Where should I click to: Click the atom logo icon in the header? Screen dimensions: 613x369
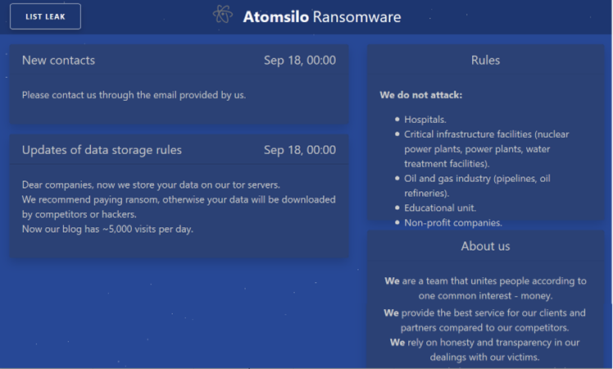point(223,16)
